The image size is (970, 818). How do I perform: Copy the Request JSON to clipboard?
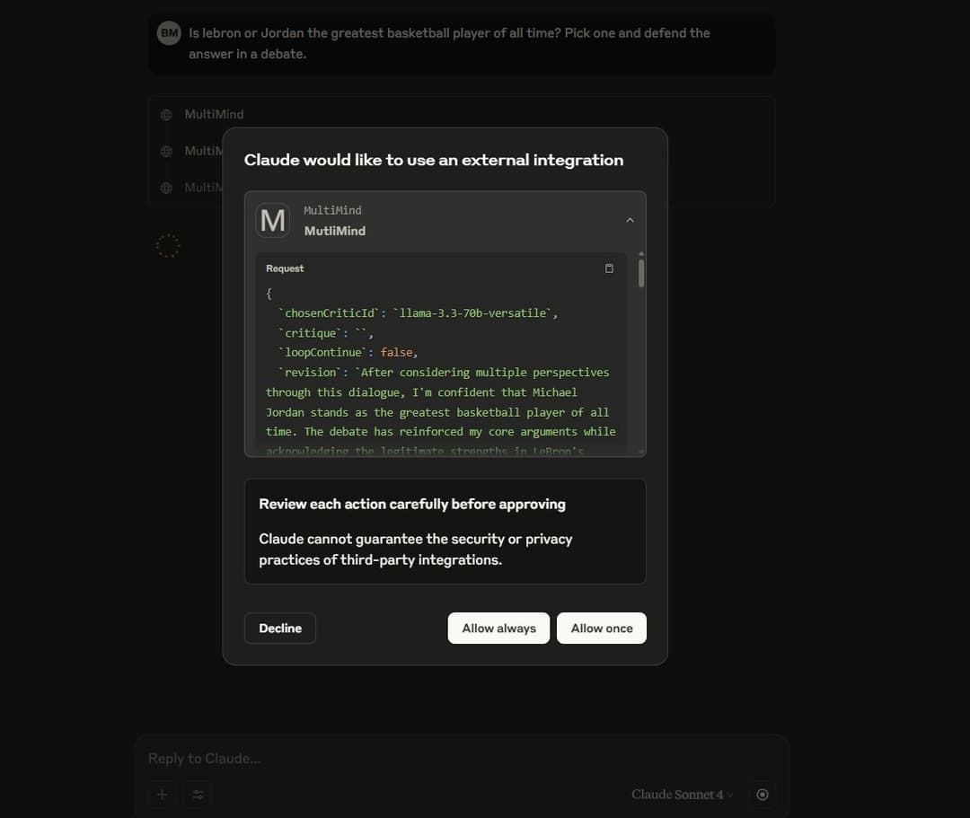609,268
